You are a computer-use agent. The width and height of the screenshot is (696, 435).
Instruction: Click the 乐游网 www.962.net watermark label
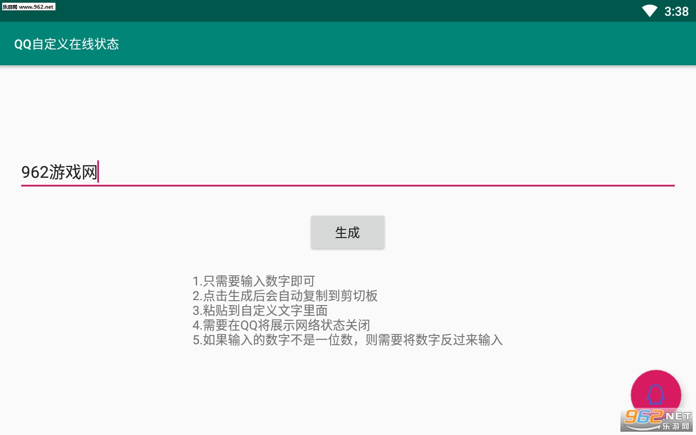click(28, 7)
